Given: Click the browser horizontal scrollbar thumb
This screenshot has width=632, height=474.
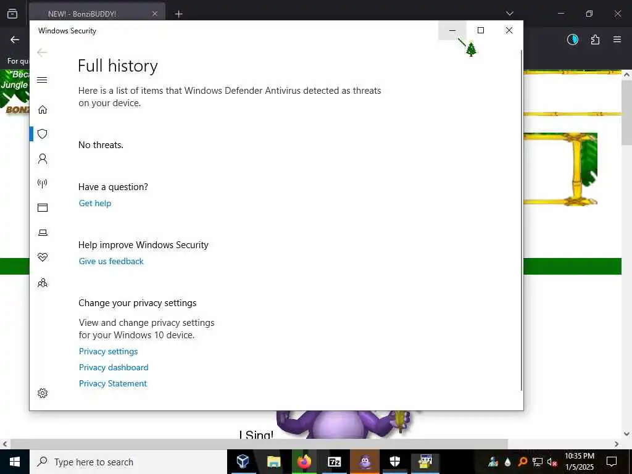Looking at the screenshot, I should [259, 444].
